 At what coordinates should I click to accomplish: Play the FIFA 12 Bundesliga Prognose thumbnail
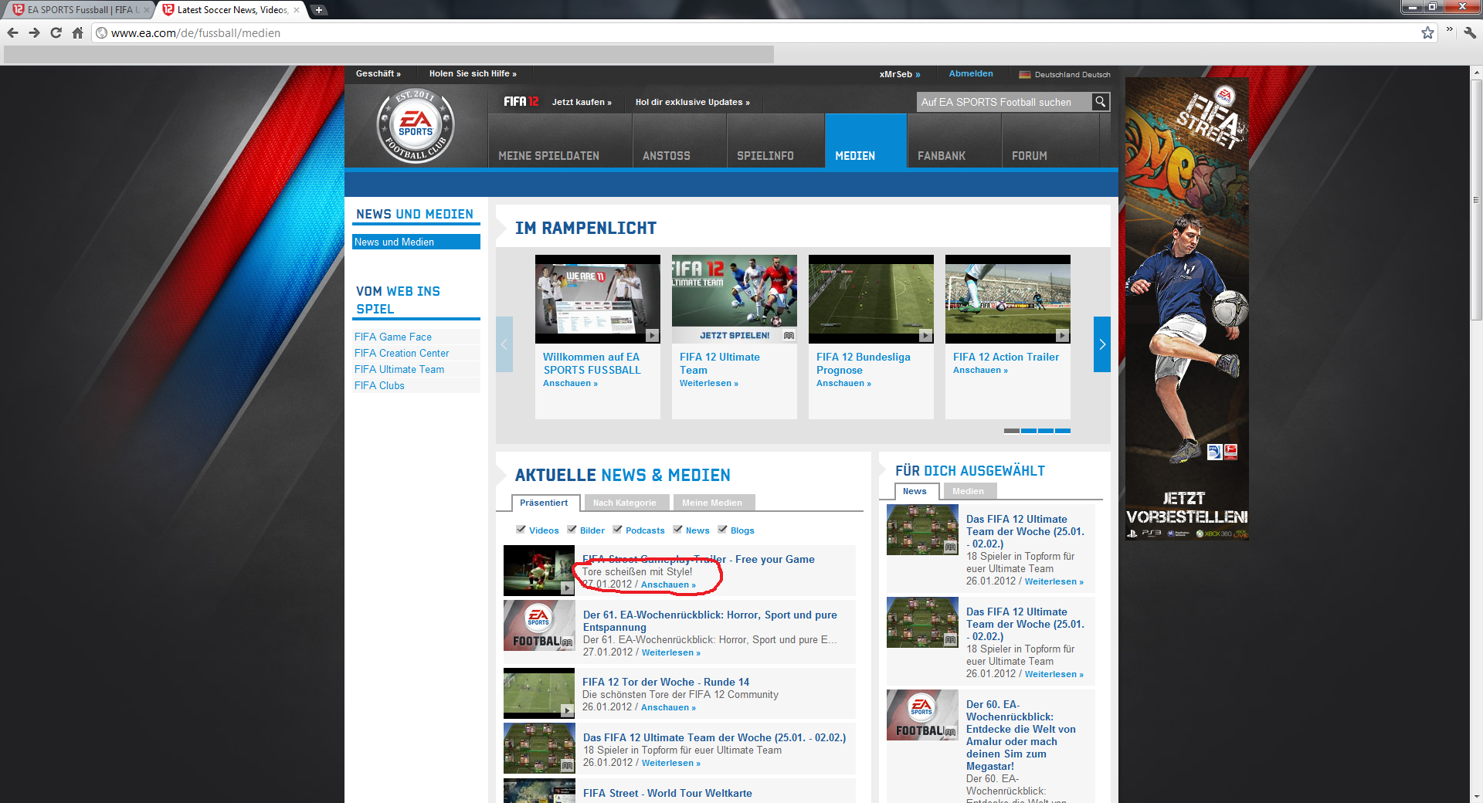(871, 299)
